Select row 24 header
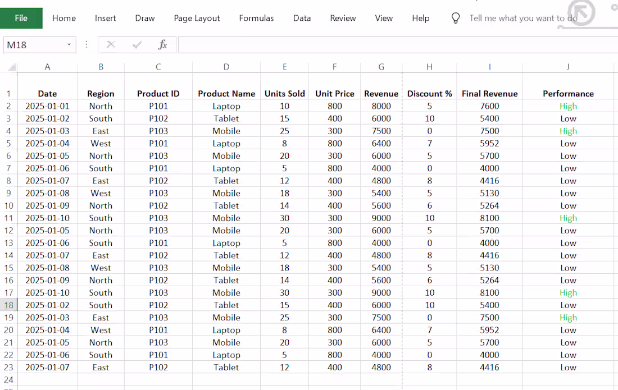This screenshot has height=390, width=618. click(8, 380)
